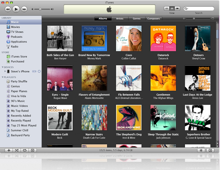Screen dimensions: 220x170
Task: Click the search field
Action: pyautogui.click(x=199, y=9)
